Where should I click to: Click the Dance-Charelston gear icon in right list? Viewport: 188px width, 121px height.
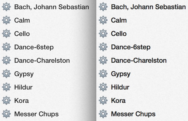click(x=103, y=60)
